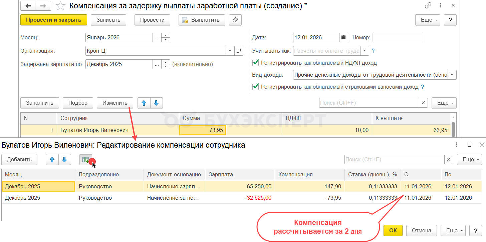The image size is (486, 242).
Task: Select the К выплате cell 63,95
Action: pyautogui.click(x=411, y=130)
